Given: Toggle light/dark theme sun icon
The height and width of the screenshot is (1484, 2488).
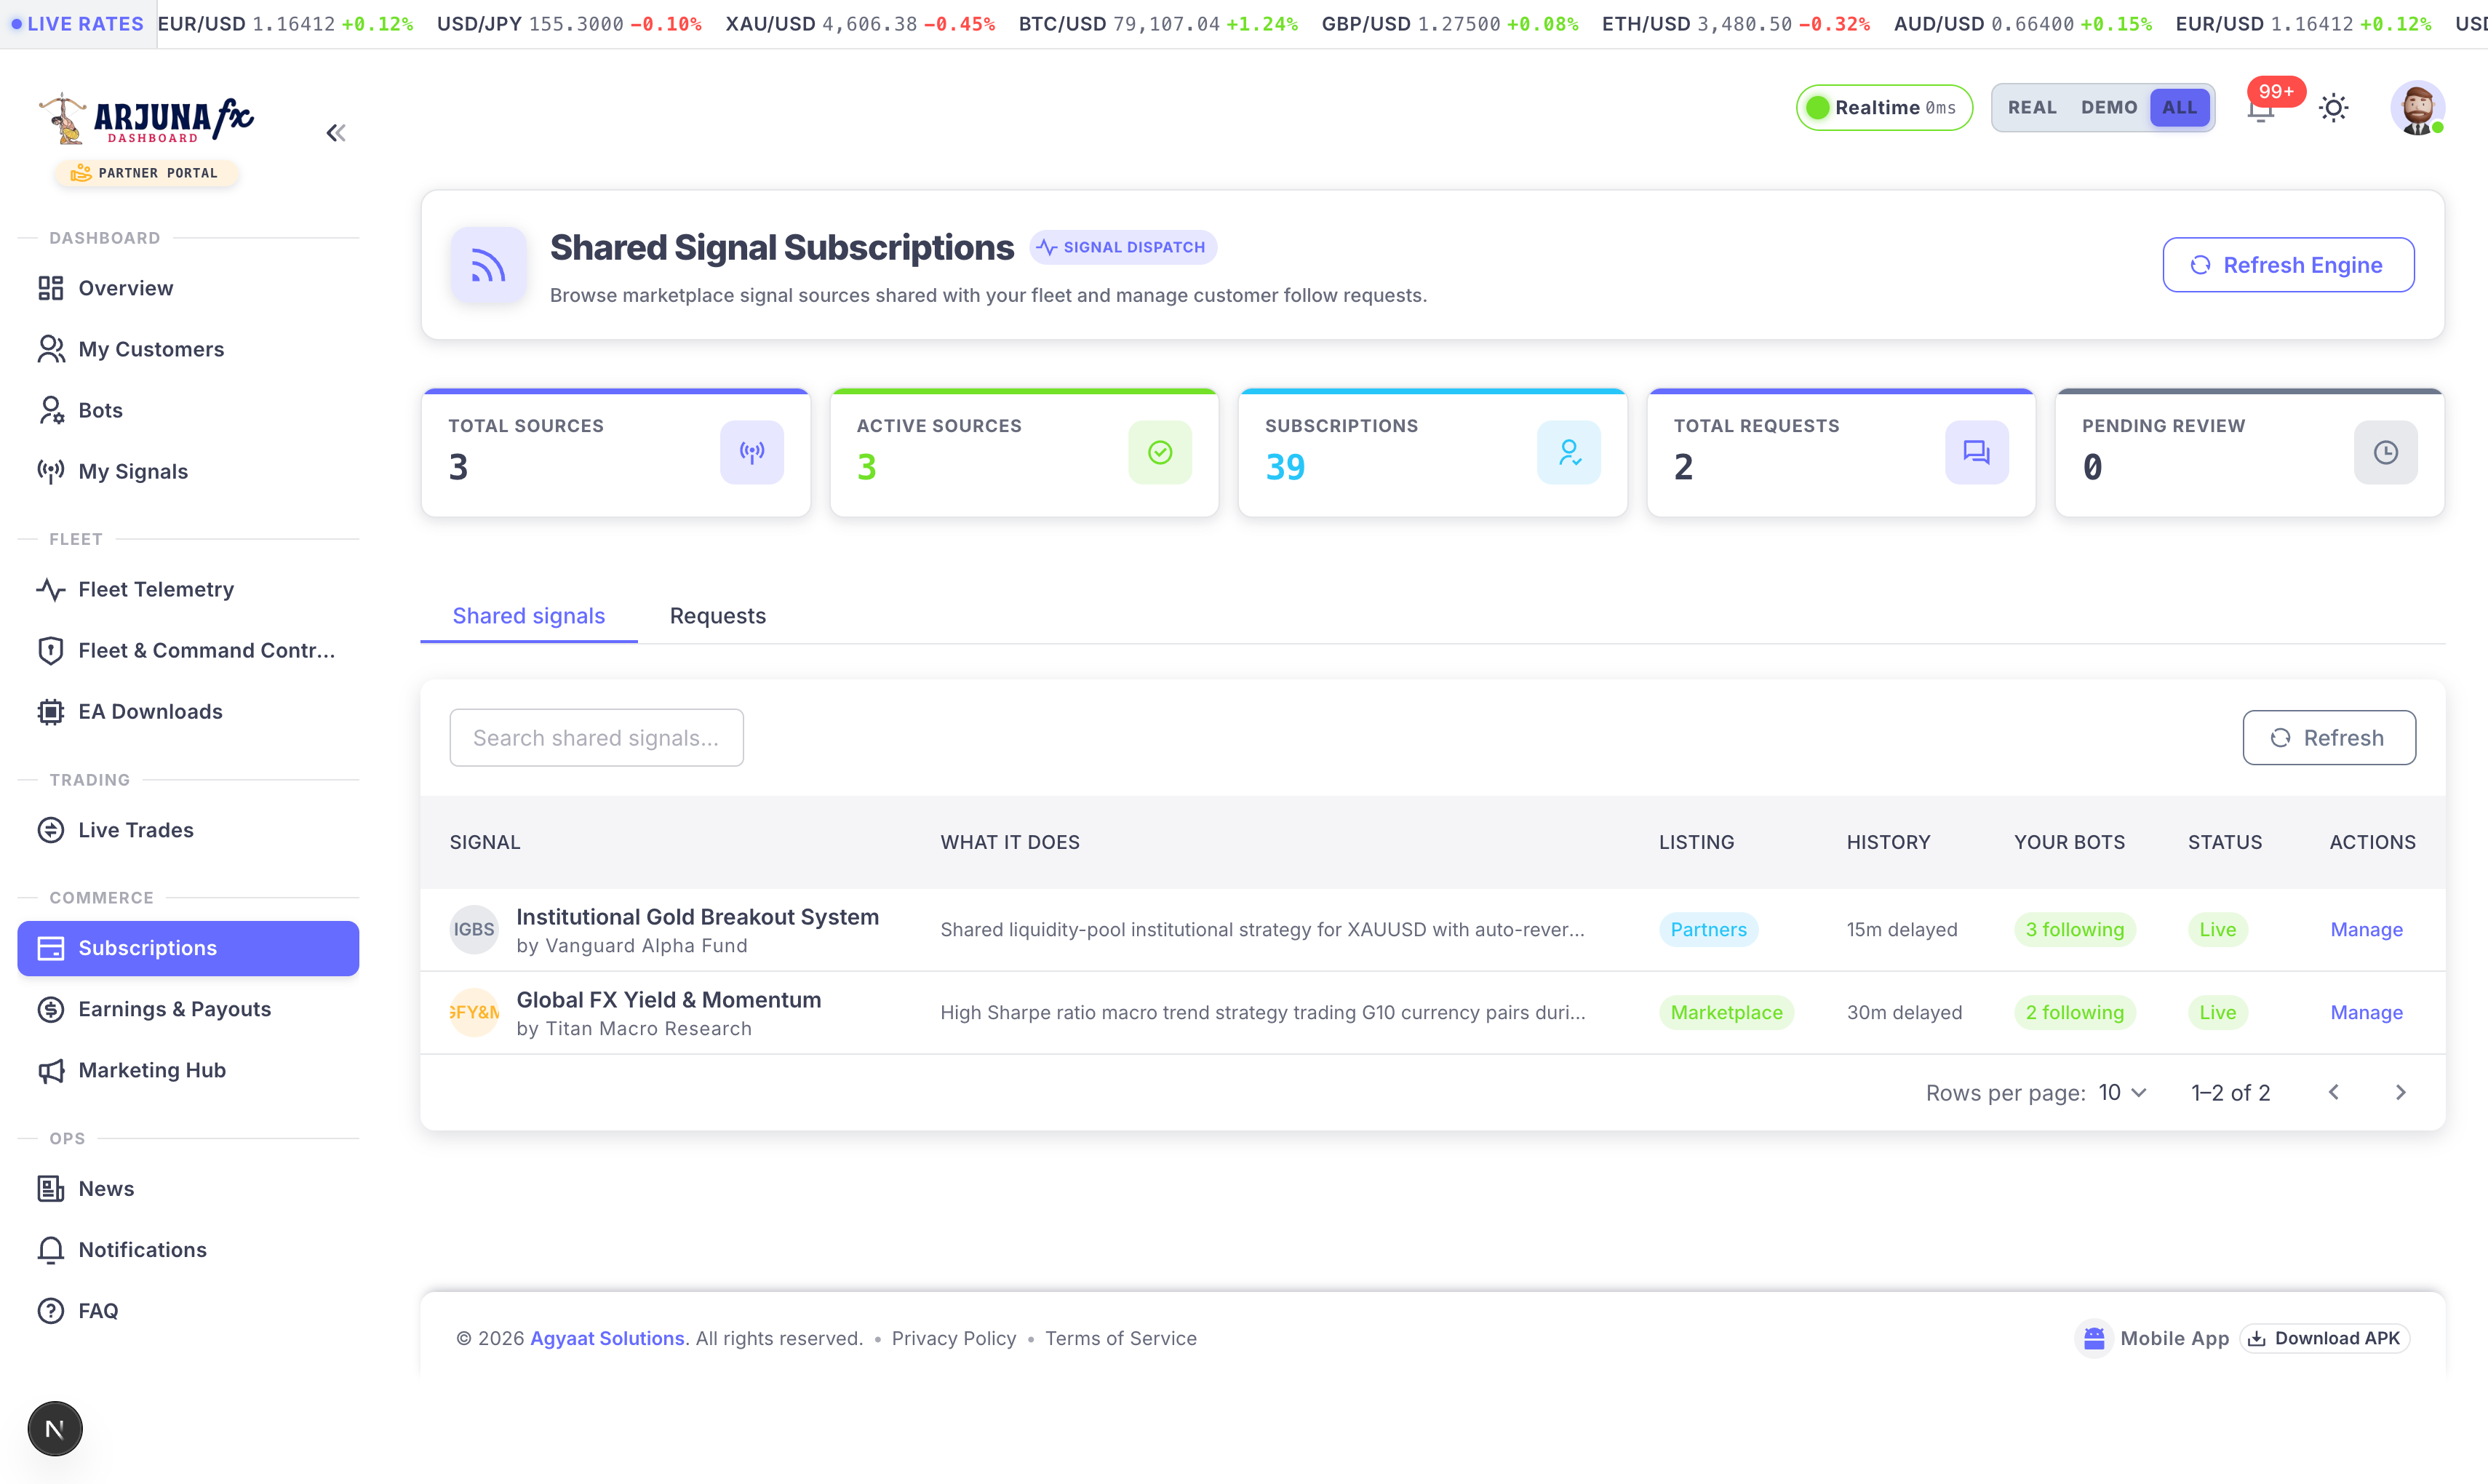Looking at the screenshot, I should click(2334, 108).
